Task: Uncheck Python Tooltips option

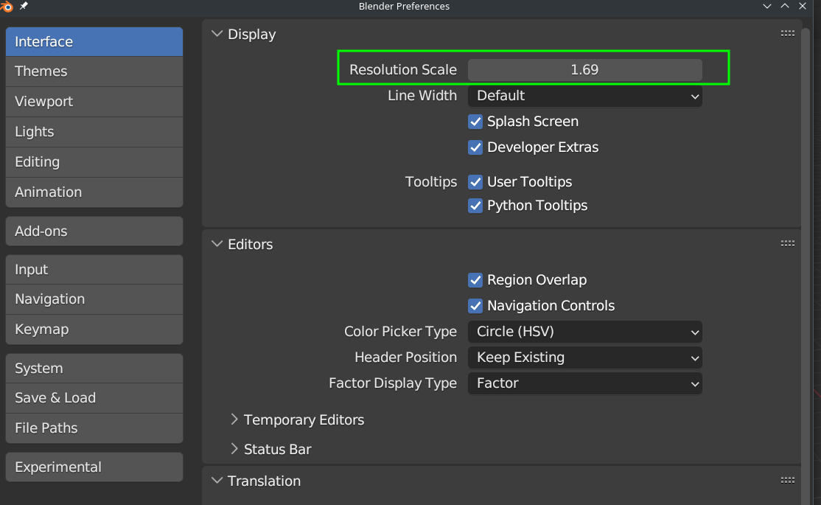Action: click(475, 206)
